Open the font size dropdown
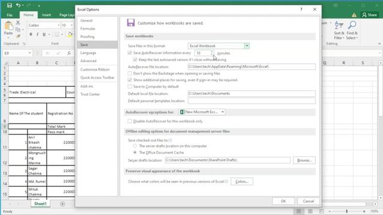The image size is (383, 215). [x=72, y=25]
